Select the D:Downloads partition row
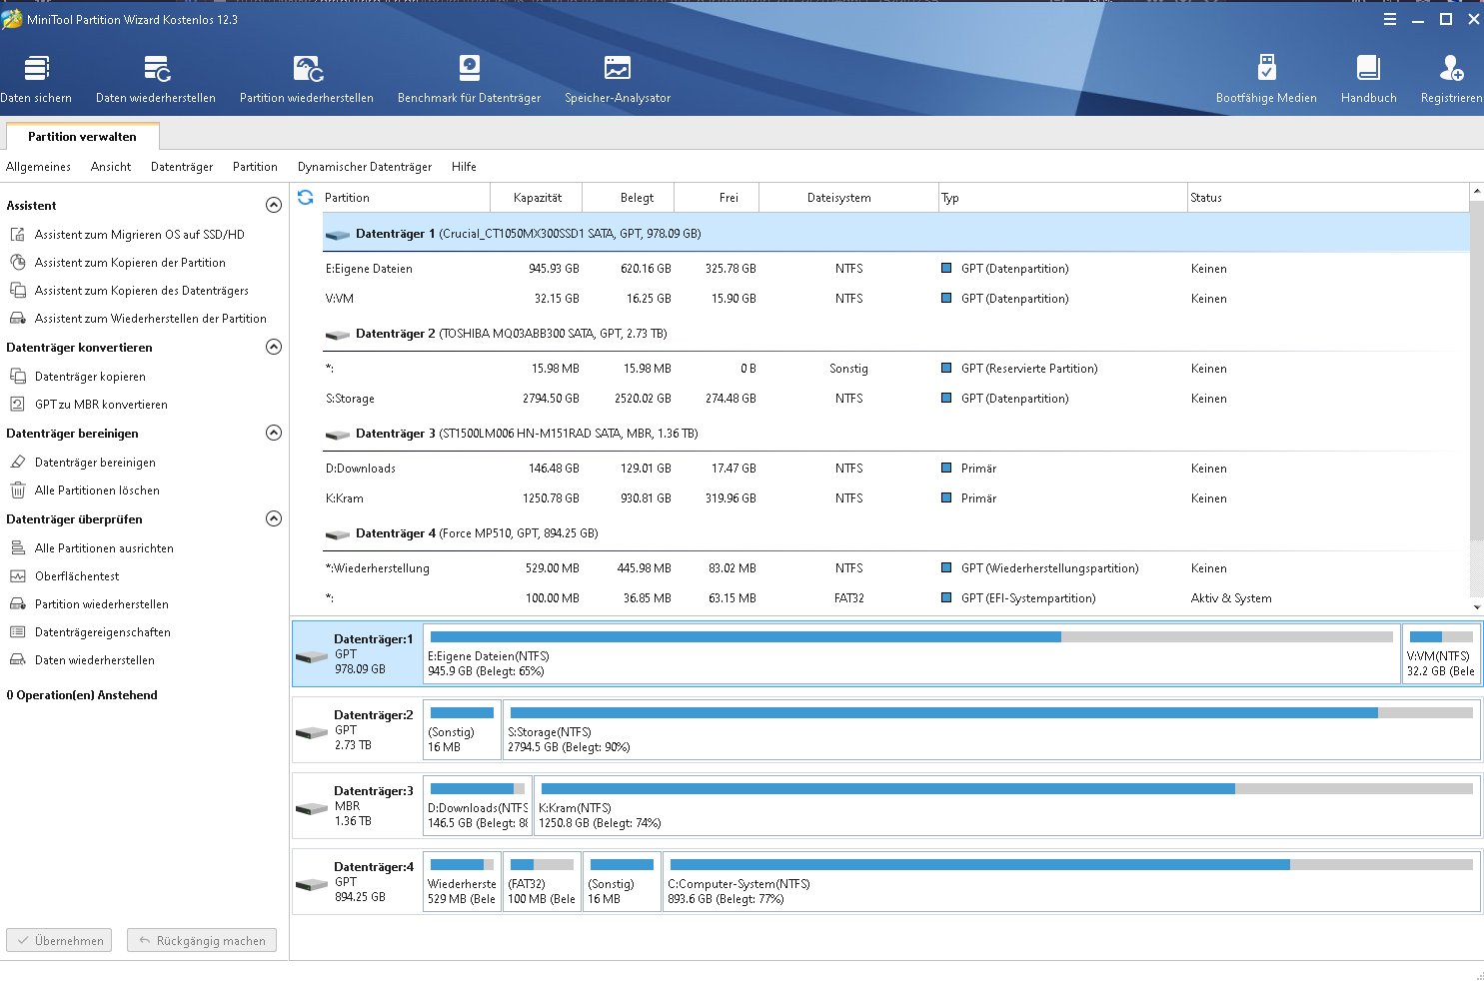 pyautogui.click(x=896, y=469)
